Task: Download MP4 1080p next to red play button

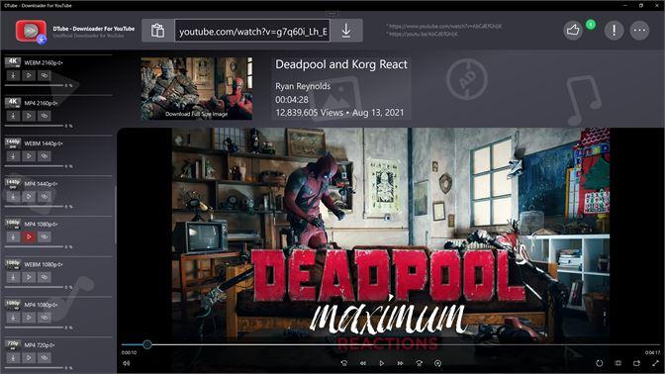Action: pyautogui.click(x=13, y=237)
